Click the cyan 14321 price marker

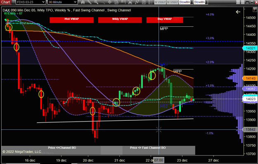[250, 48]
